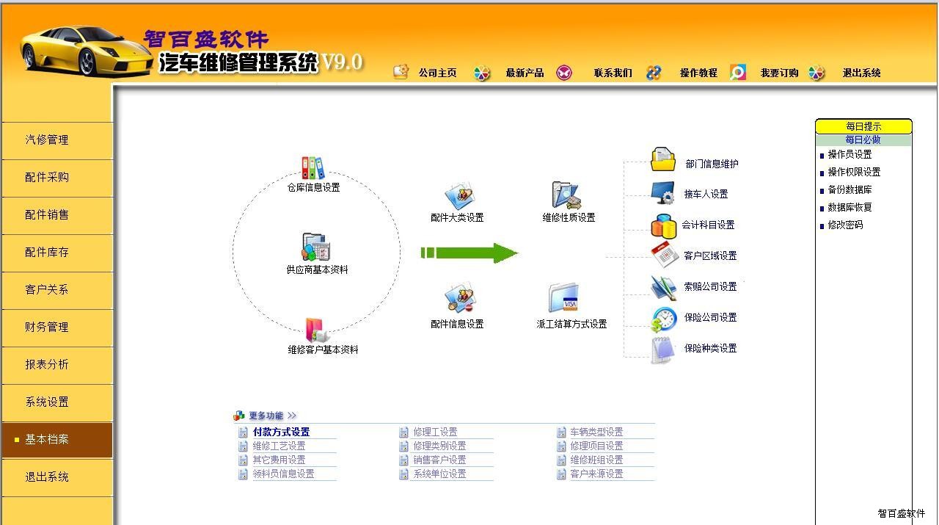Select the 基本档案 sidebar menu
Screen dimensions: 939x525
coord(56,440)
